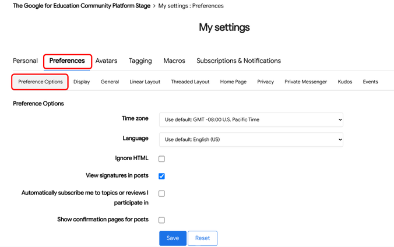Enable the Ignore HTML checkbox
Image resolution: width=394 pixels, height=247 pixels.
tap(161, 158)
